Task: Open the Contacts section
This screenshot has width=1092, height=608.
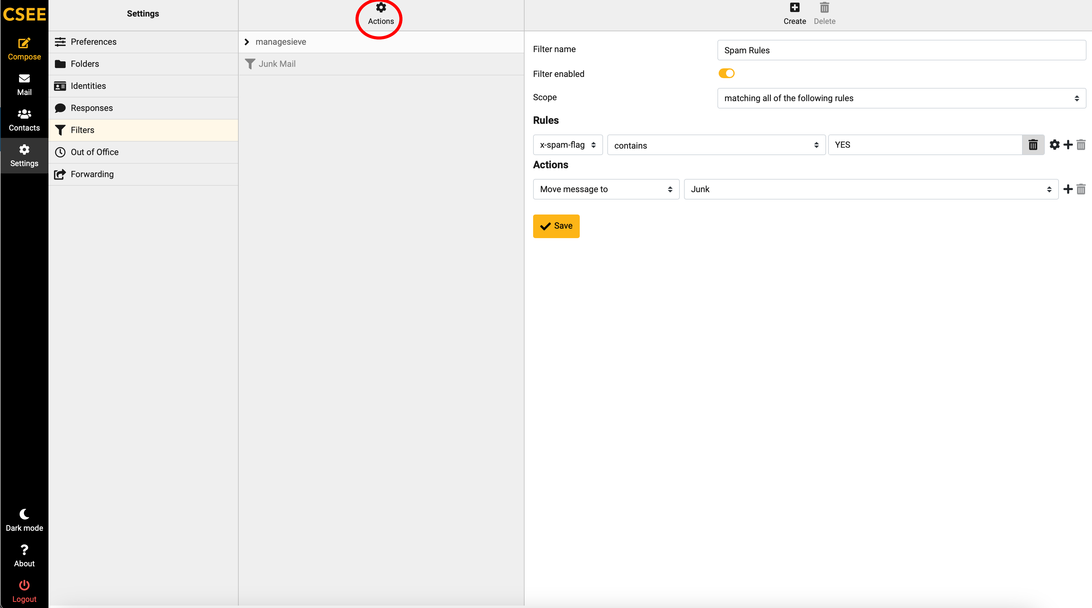Action: (x=24, y=120)
